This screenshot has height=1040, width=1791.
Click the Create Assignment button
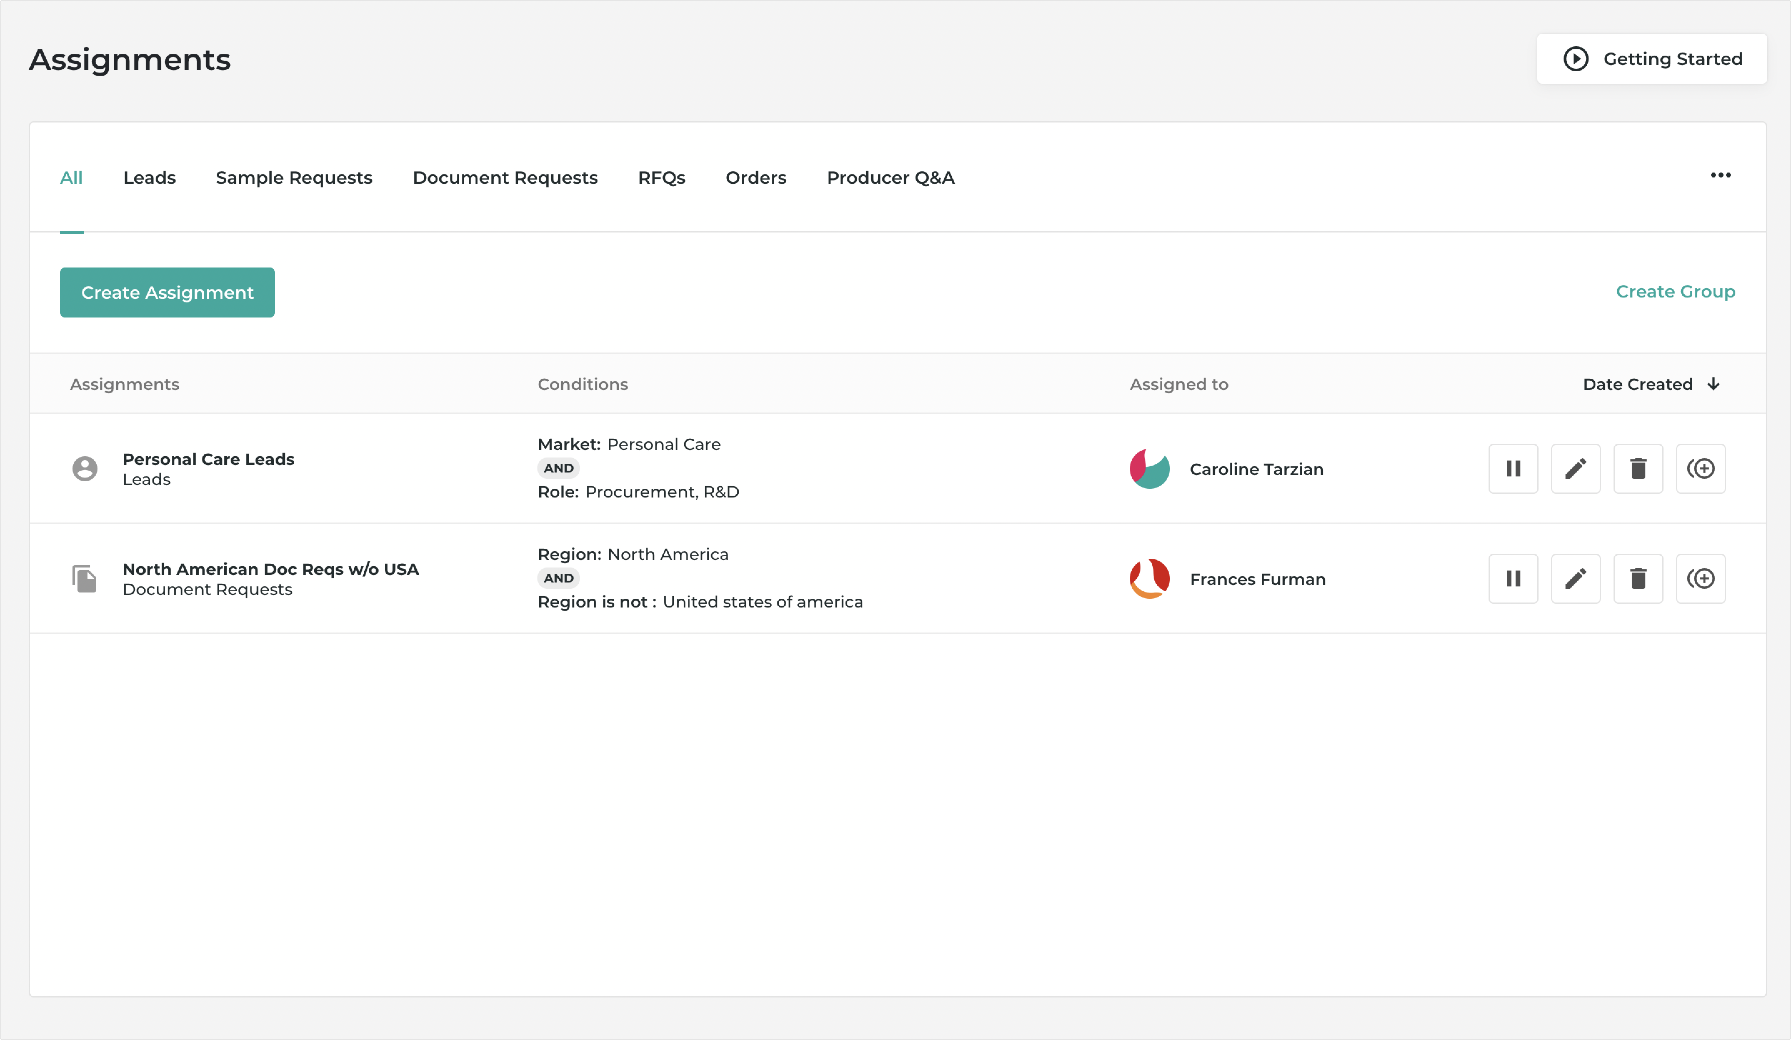tap(167, 292)
